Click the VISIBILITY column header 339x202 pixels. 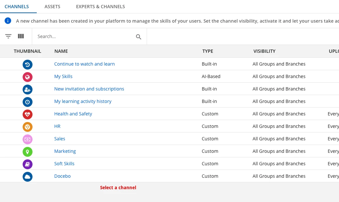[x=265, y=51]
